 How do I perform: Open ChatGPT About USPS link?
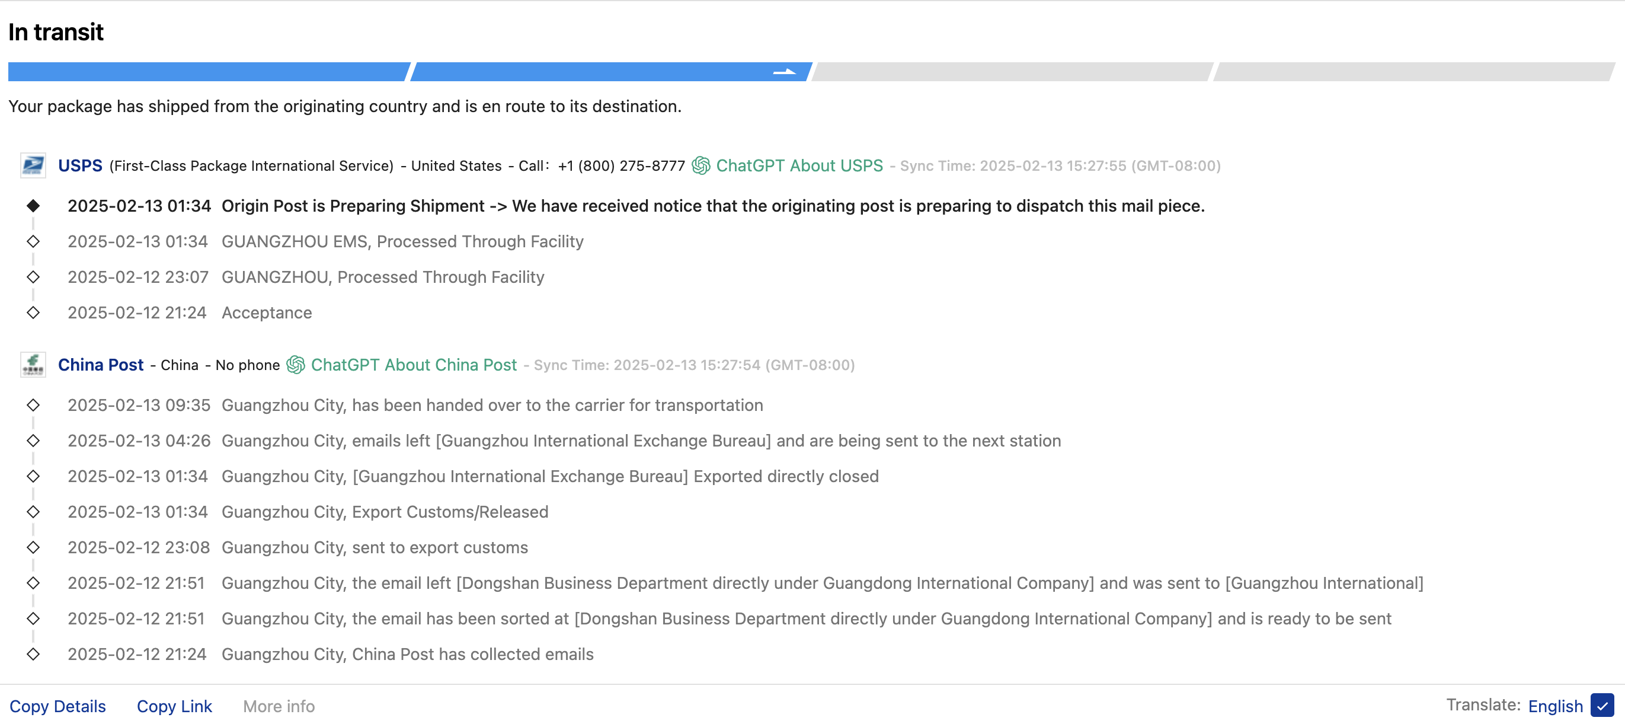tap(799, 166)
